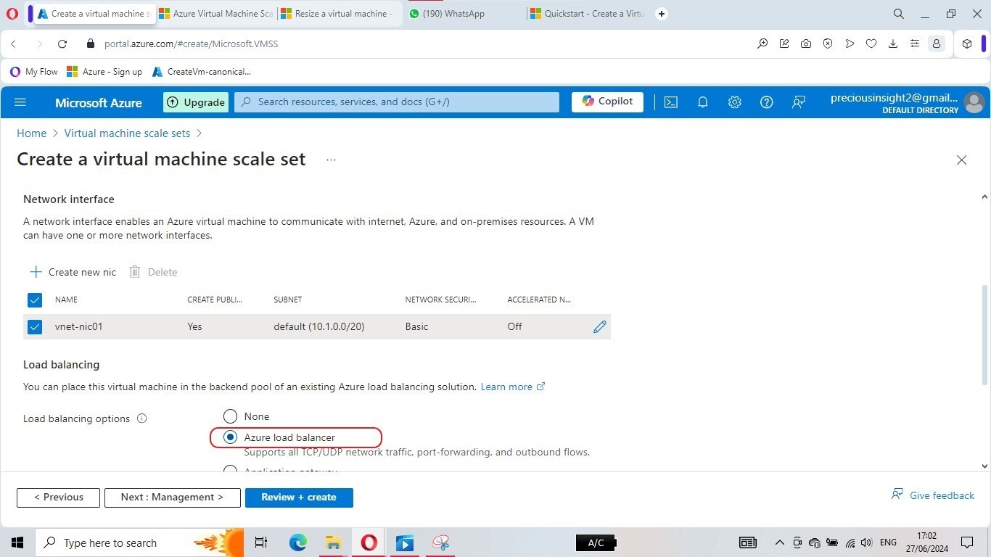Click Review + create
This screenshot has height=557, width=991.
tap(299, 498)
